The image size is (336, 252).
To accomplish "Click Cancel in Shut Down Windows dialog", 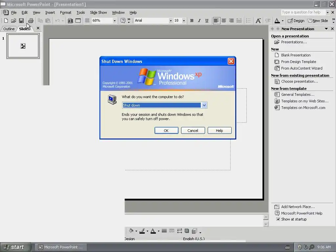I will [x=193, y=131].
